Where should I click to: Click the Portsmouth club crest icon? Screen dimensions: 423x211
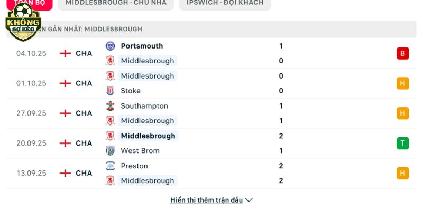[110, 46]
